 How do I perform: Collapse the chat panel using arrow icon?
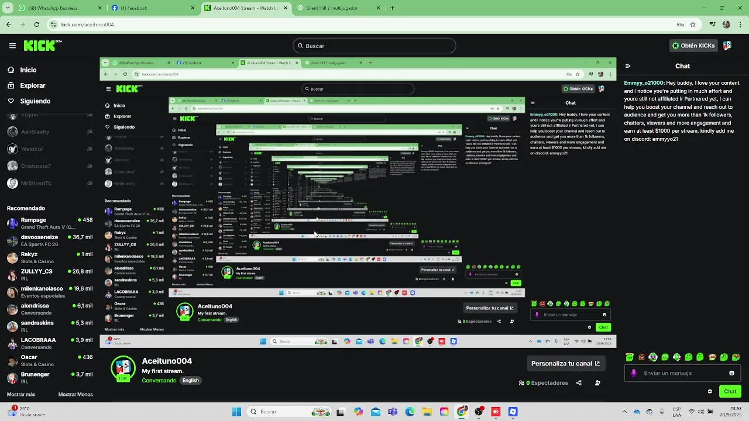click(x=628, y=66)
